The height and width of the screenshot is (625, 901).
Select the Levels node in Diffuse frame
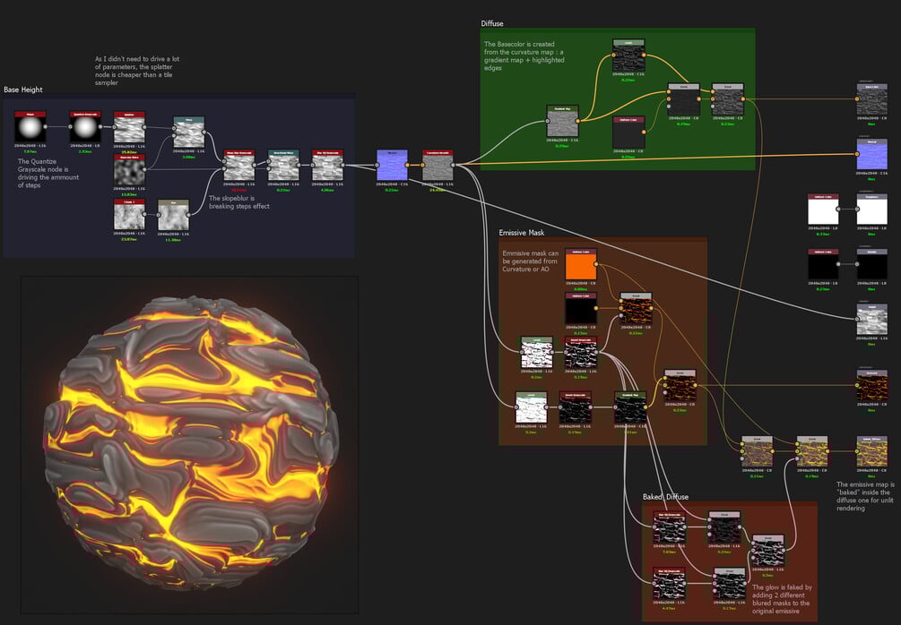pyautogui.click(x=628, y=56)
